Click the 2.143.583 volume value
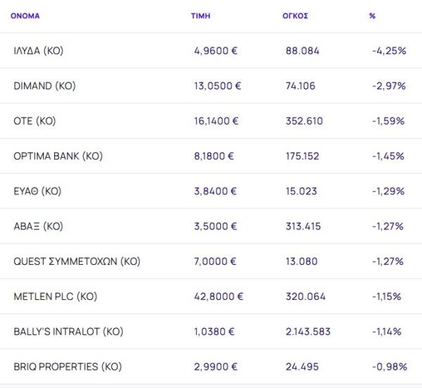 [x=309, y=332]
